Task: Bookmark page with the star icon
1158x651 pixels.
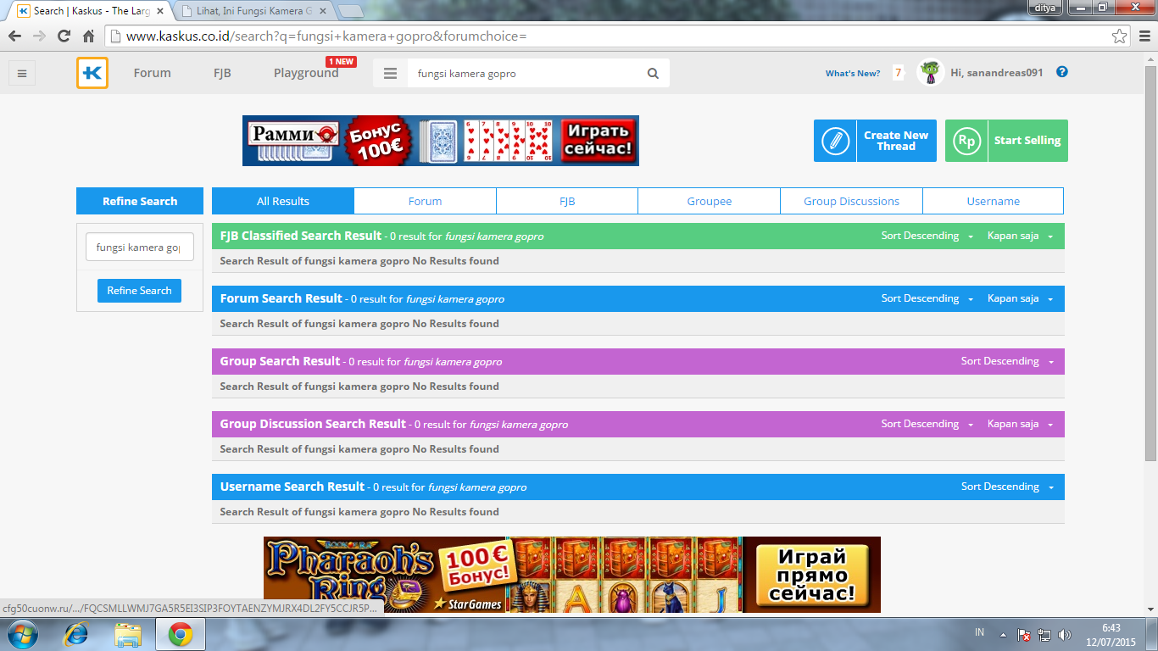Action: coord(1120,36)
